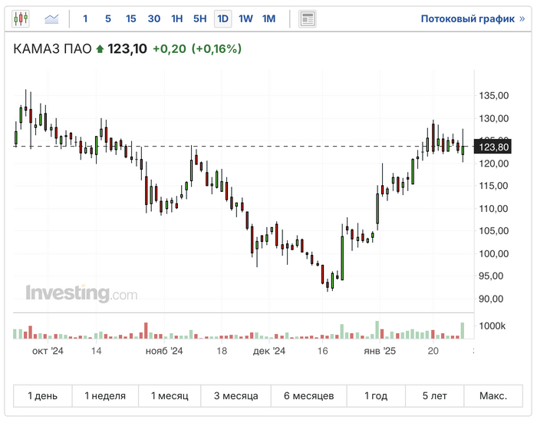
Task: Click the нояб '24 date label
Action: tap(164, 351)
